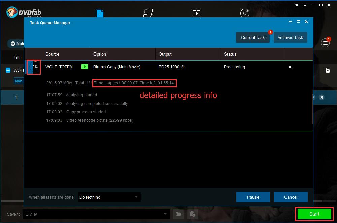
Task: Click the Processing status text
Action: [x=234, y=67]
